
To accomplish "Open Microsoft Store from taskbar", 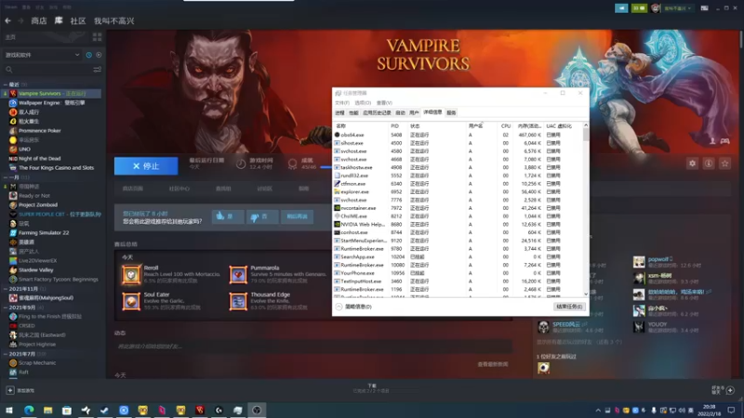I will pos(67,410).
